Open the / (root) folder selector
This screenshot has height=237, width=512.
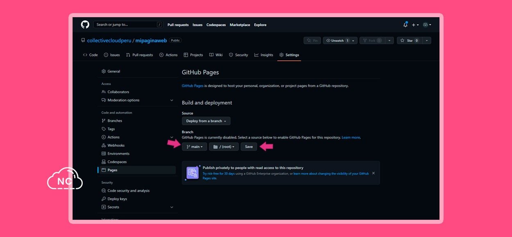224,147
